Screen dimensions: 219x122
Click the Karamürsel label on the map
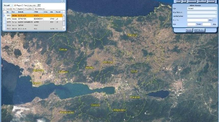coord(67,112)
